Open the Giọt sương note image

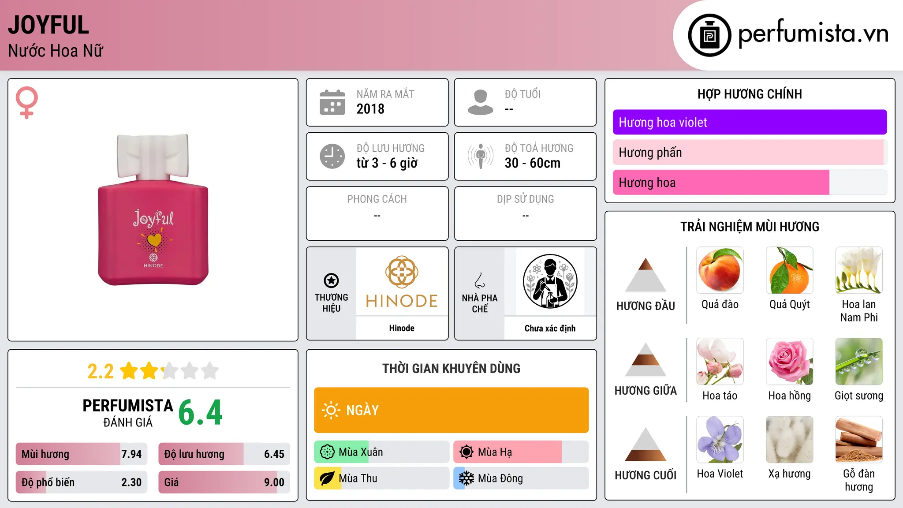(x=859, y=362)
